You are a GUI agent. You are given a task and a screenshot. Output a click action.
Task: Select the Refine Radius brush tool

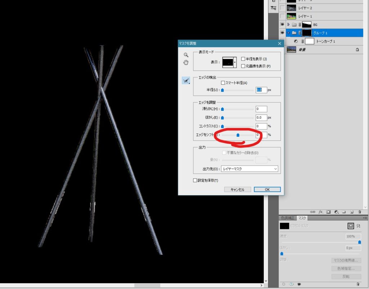[186, 81]
